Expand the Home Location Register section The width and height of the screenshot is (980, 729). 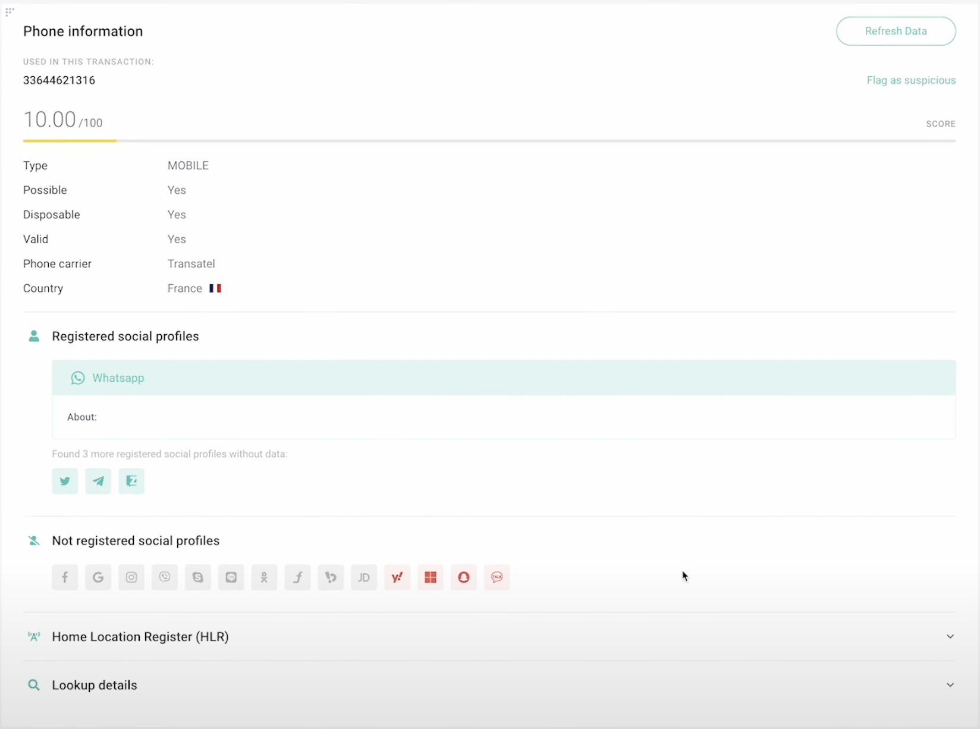pos(950,637)
